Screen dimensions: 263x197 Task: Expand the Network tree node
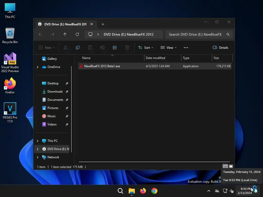pyautogui.click(x=37, y=157)
